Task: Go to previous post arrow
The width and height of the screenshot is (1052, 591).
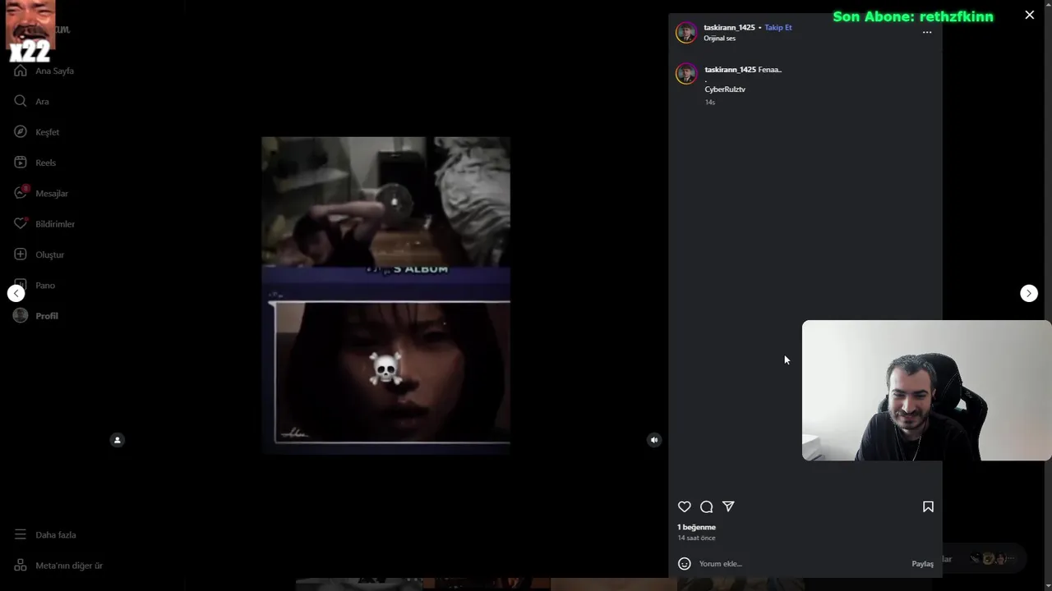Action: [x=16, y=293]
